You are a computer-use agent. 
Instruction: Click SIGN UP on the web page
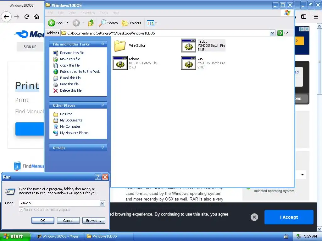[x=30, y=47]
